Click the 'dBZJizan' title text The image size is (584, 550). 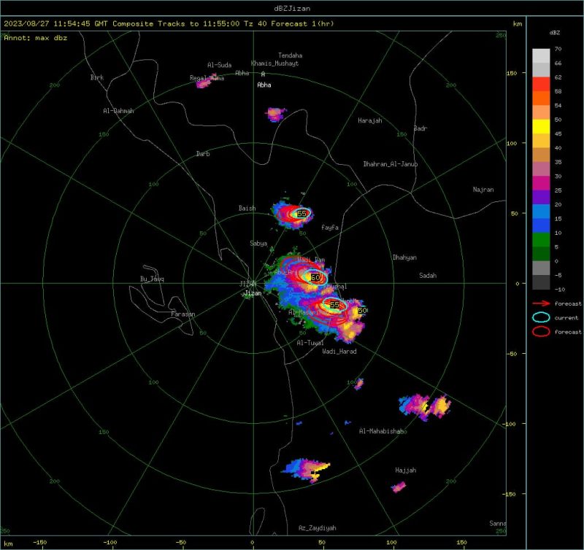point(292,8)
